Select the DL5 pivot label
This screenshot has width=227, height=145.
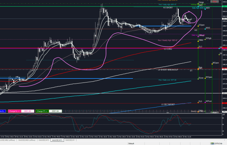200,101
